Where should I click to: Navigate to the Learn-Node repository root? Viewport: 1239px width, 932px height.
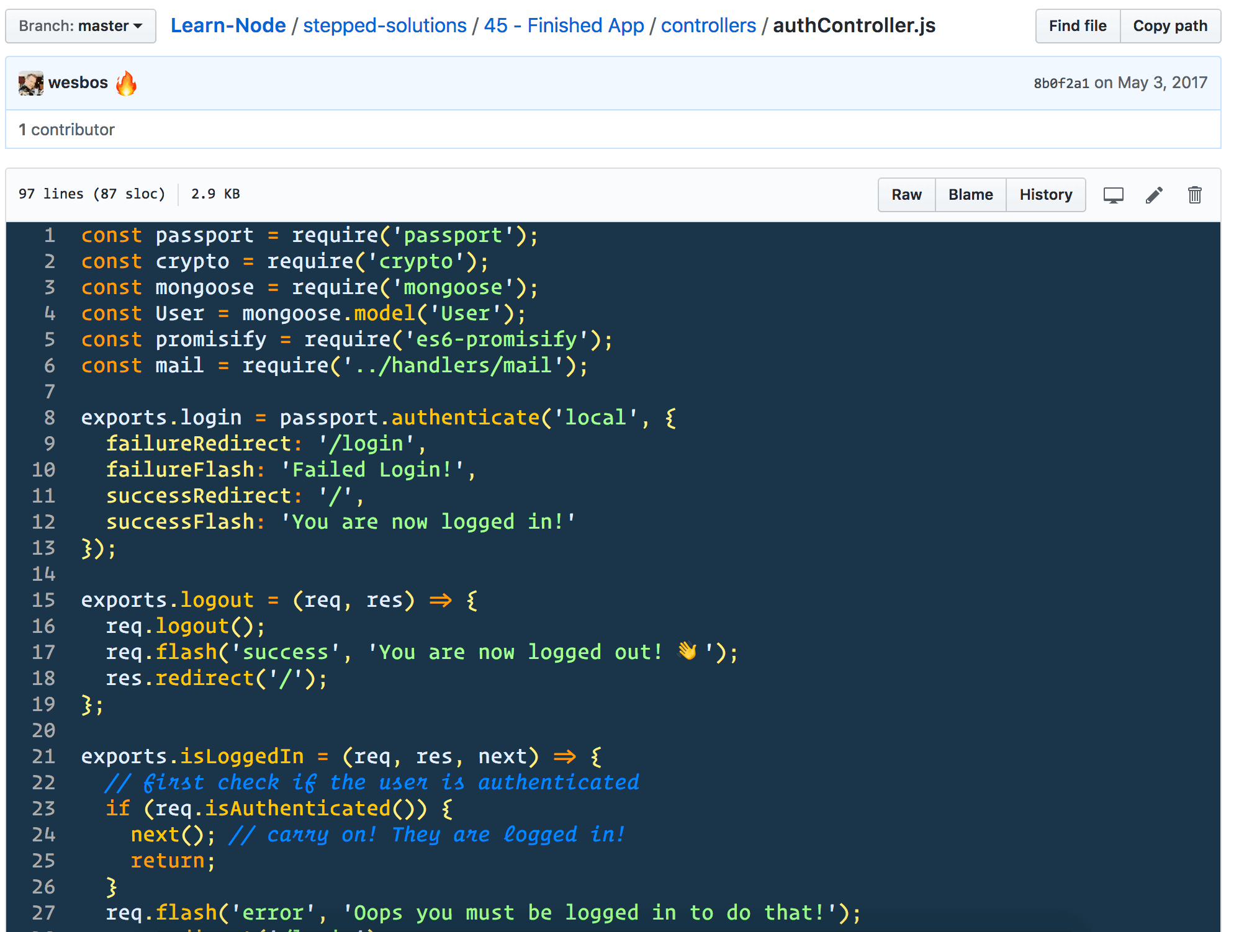pos(228,25)
